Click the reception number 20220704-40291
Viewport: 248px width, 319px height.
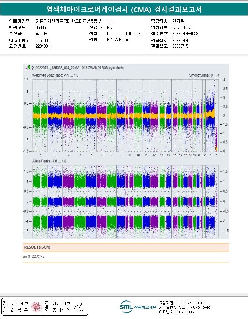click(x=186, y=33)
